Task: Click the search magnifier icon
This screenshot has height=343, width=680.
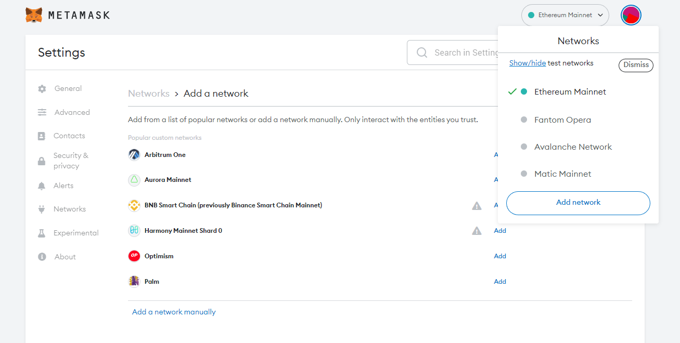Action: pyautogui.click(x=422, y=52)
